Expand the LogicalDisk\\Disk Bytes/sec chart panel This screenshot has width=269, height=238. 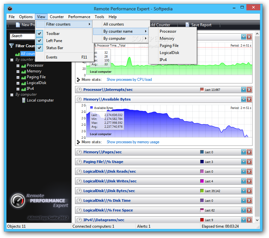(x=243, y=191)
